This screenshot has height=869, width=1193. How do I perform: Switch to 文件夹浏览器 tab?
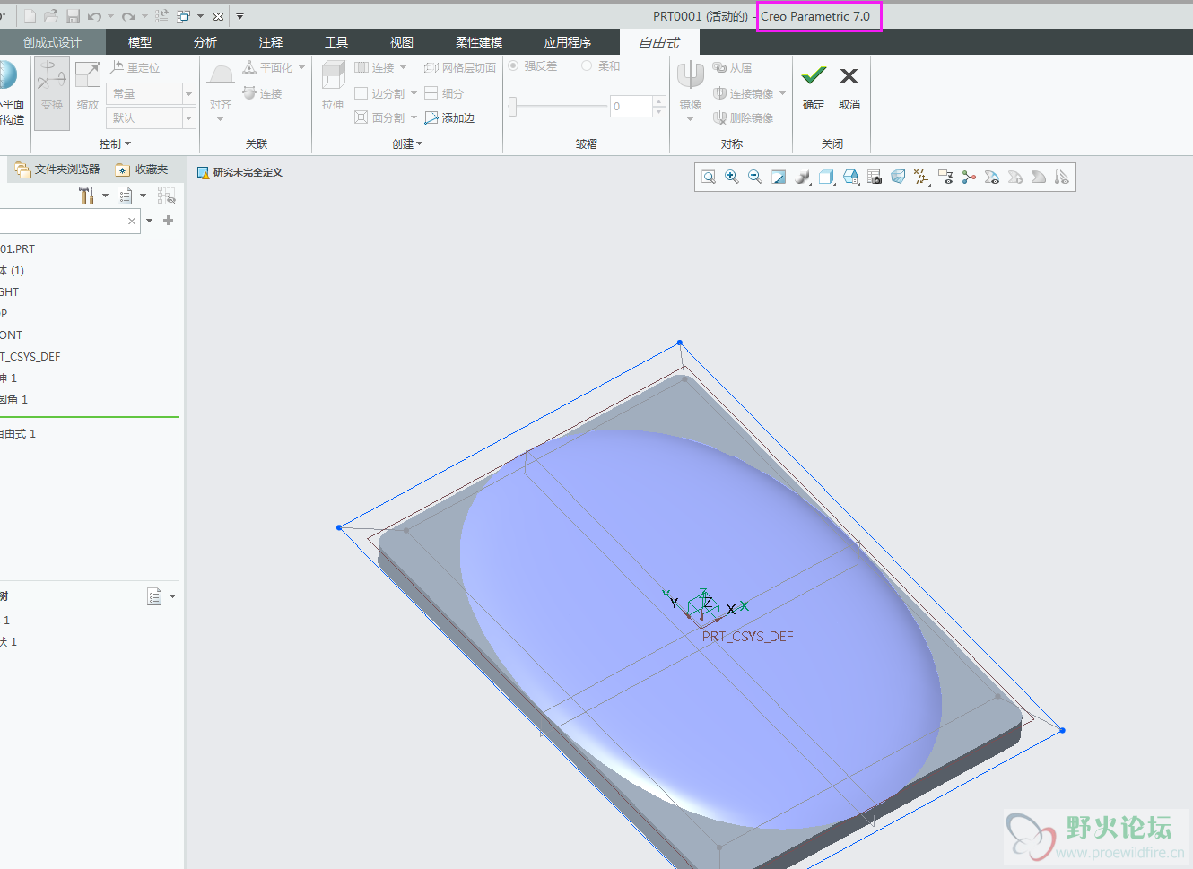(x=57, y=169)
